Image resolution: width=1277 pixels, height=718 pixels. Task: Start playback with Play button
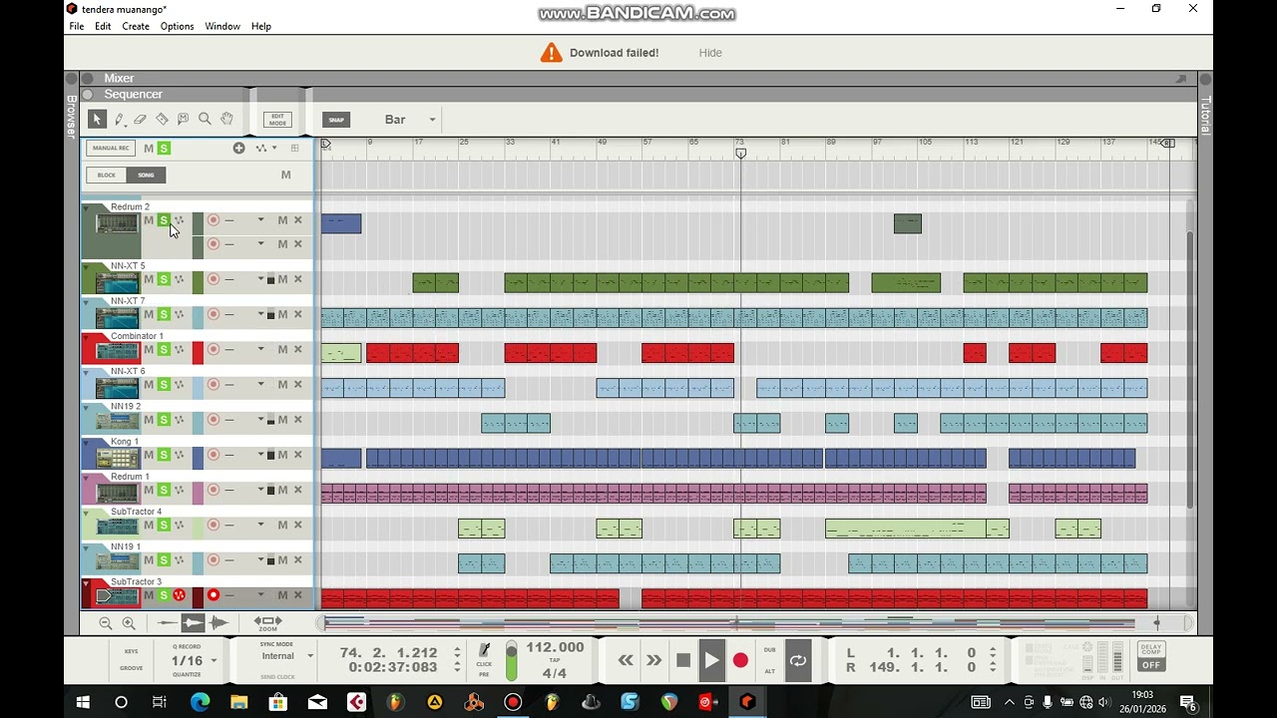coord(711,660)
